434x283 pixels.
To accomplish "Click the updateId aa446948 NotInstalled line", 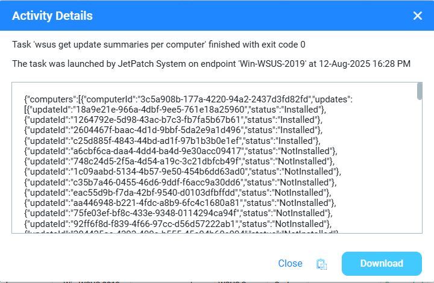I will 181,204.
